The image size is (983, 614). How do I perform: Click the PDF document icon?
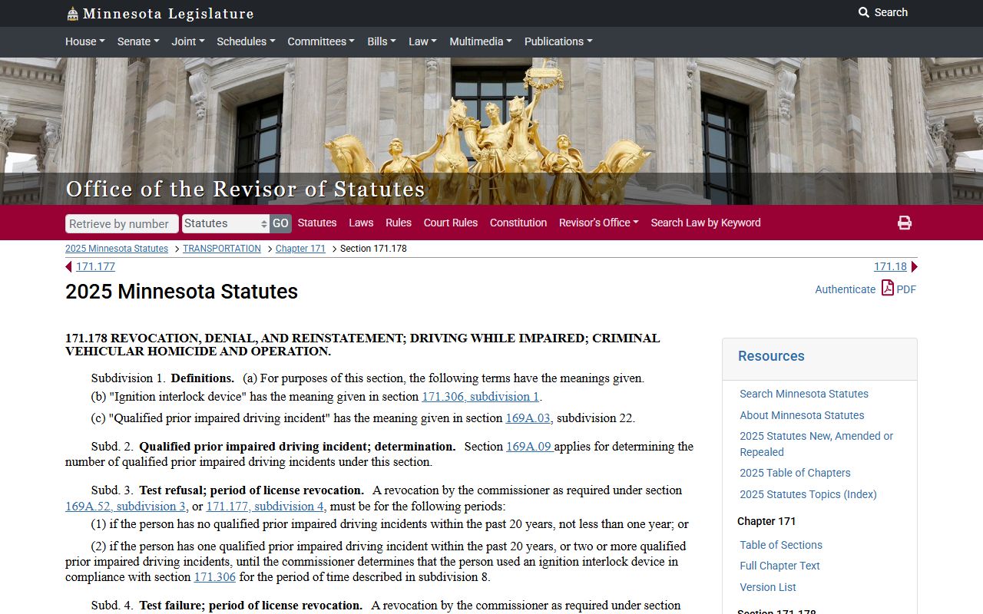(888, 288)
